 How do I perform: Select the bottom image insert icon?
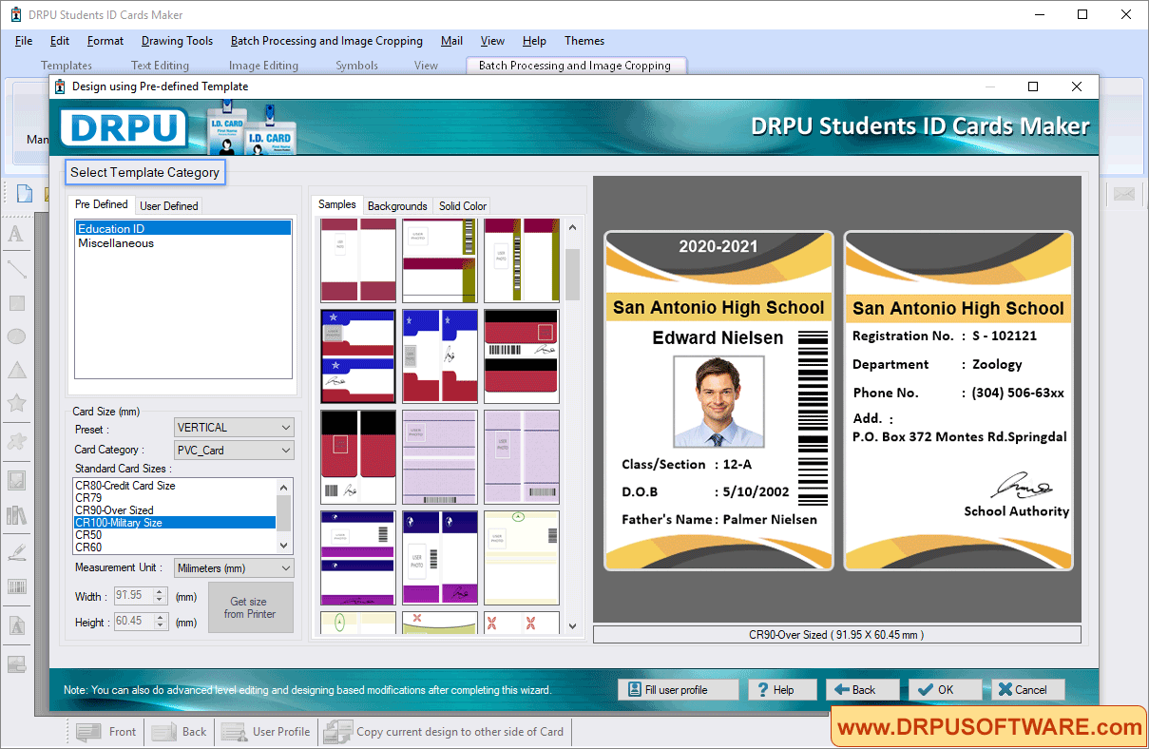click(x=16, y=663)
